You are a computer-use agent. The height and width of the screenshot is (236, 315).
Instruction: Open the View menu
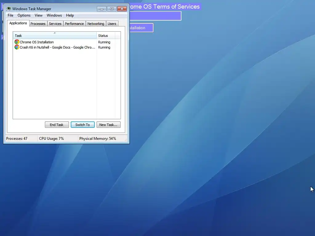[x=38, y=15]
